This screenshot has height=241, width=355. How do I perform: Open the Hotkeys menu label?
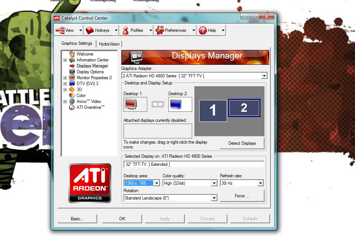click(x=102, y=30)
